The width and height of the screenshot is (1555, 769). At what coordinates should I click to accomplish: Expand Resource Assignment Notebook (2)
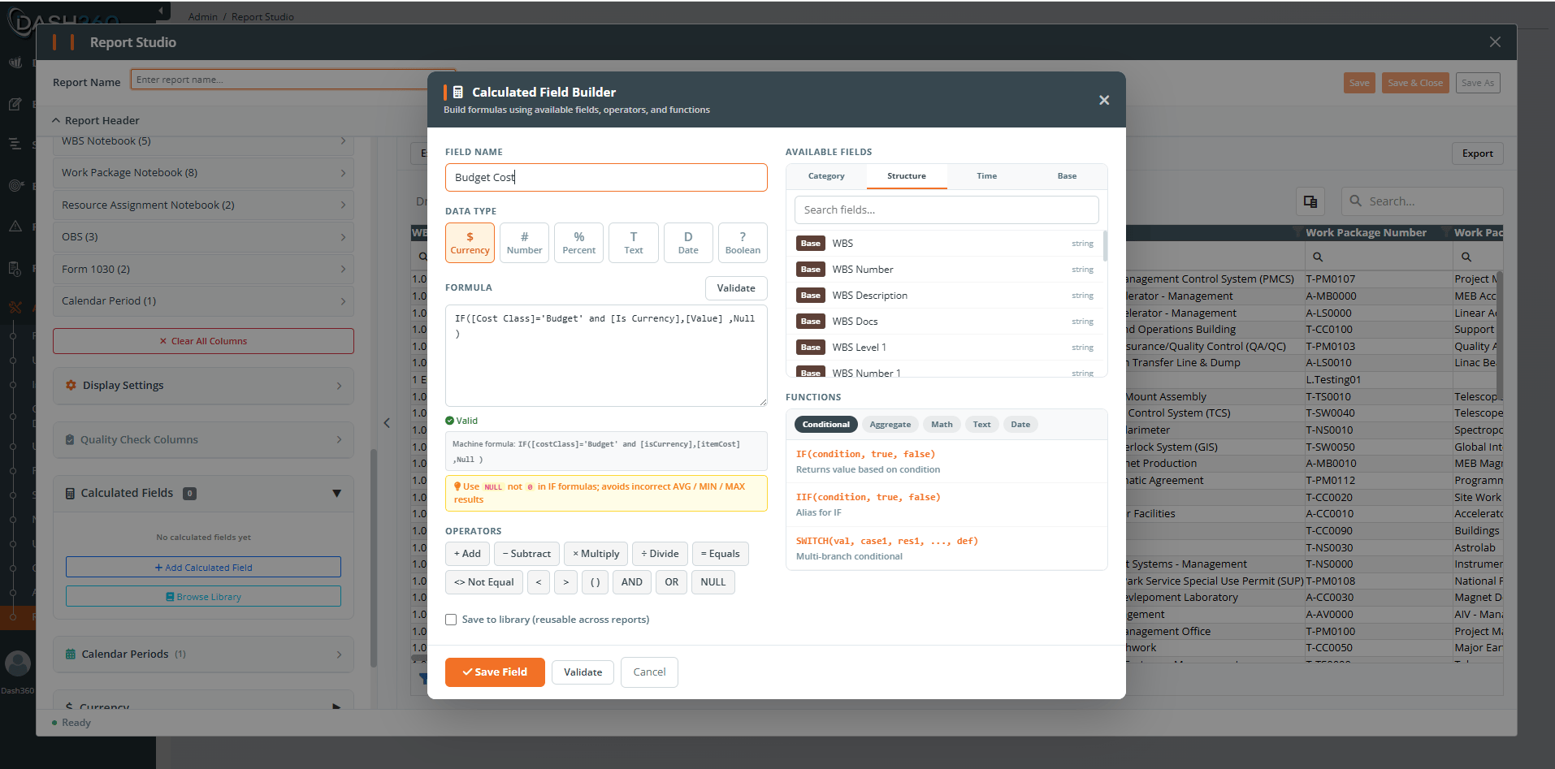coord(203,205)
